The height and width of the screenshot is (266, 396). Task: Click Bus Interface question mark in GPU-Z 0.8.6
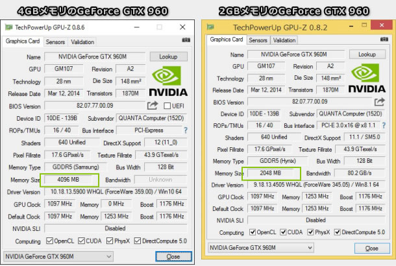coord(186,130)
